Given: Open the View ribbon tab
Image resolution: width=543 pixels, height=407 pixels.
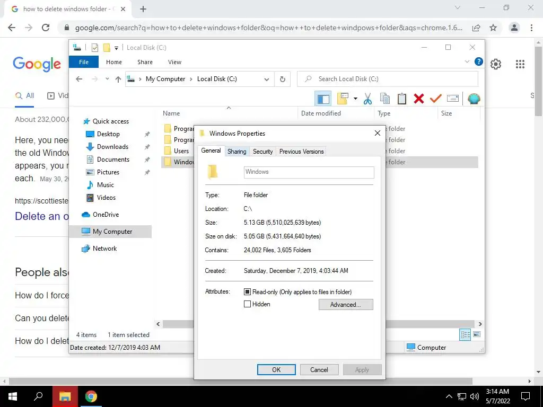Looking at the screenshot, I should click(x=174, y=62).
